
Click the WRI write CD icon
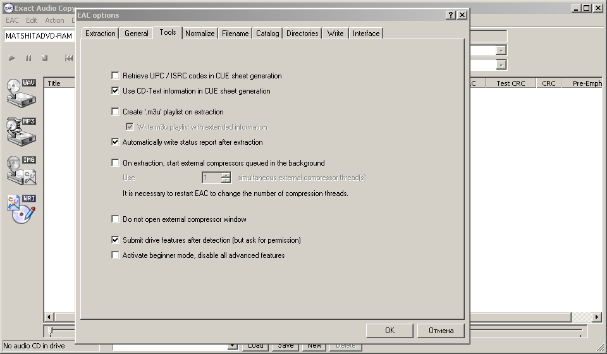coord(21,209)
